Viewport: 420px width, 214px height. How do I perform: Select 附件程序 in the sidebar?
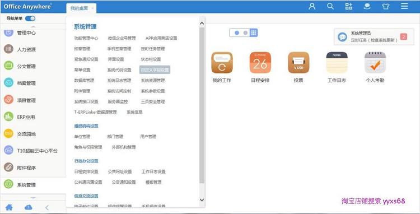click(x=26, y=168)
